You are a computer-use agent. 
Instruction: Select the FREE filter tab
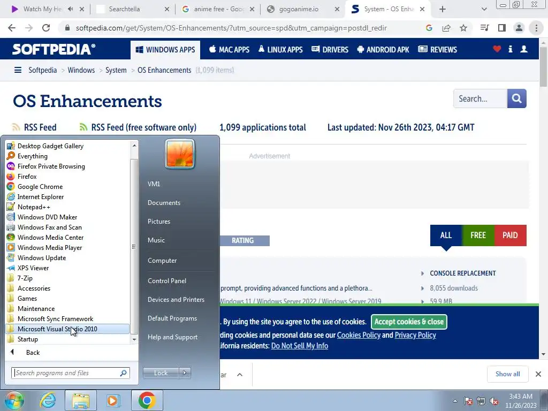478,235
